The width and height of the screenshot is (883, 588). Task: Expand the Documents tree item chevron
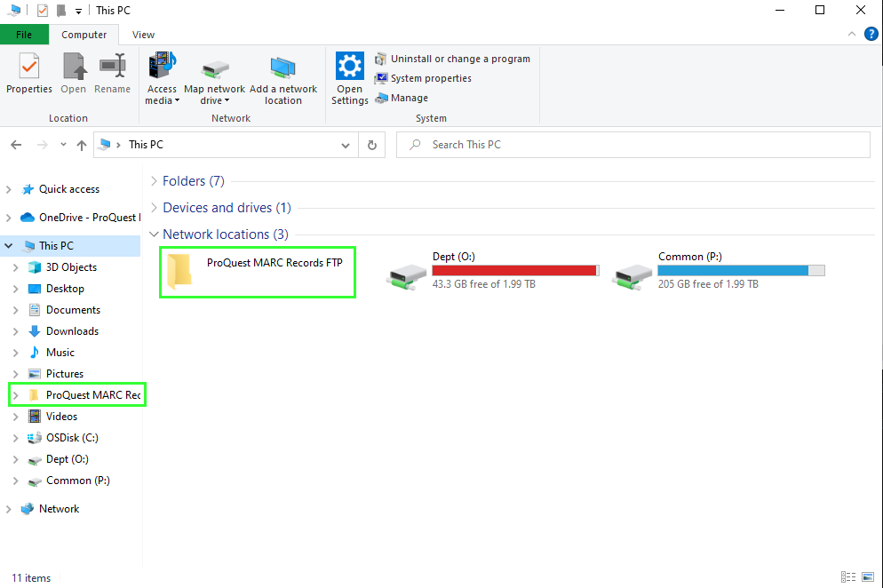[18, 309]
